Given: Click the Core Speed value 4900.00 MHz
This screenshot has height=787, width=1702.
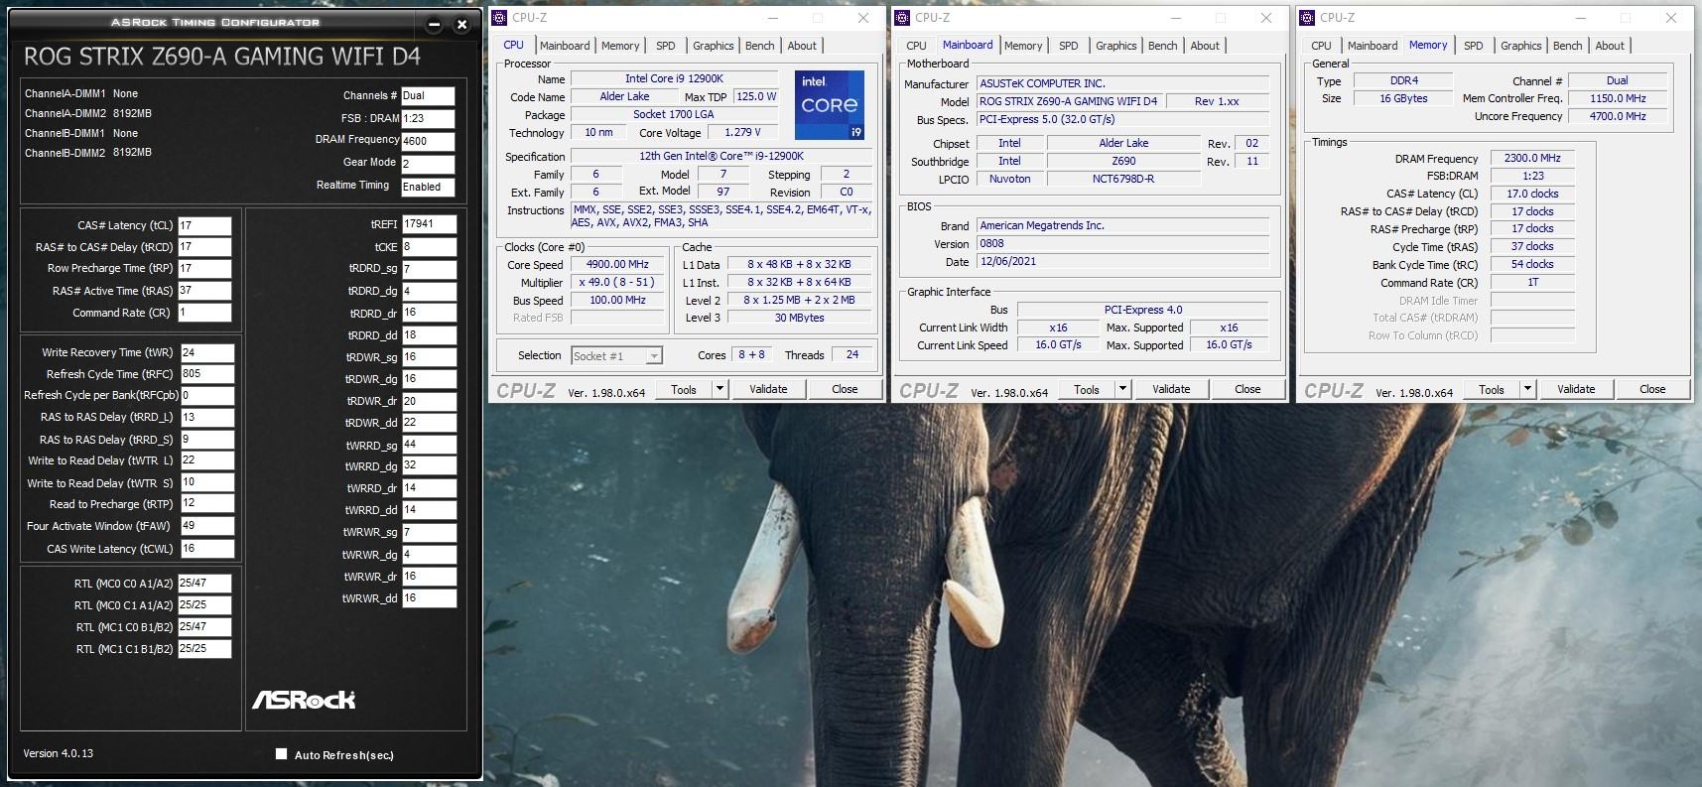Looking at the screenshot, I should (617, 265).
